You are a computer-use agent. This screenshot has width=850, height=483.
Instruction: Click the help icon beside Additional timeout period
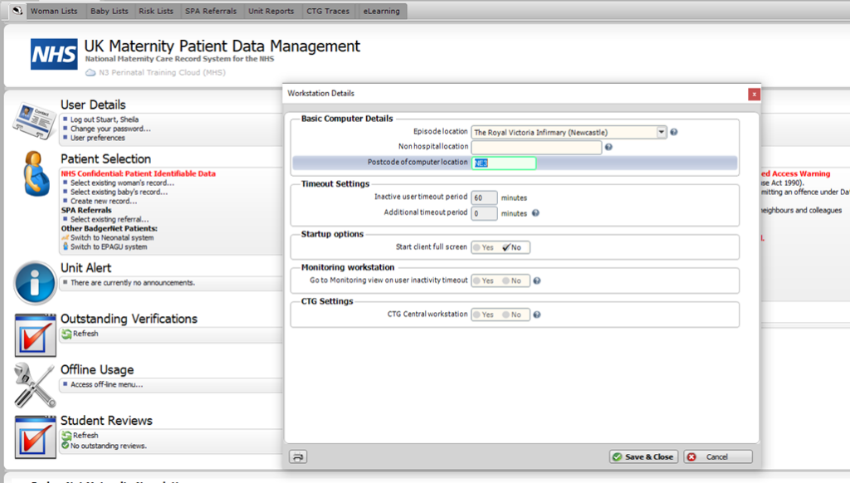click(x=535, y=213)
